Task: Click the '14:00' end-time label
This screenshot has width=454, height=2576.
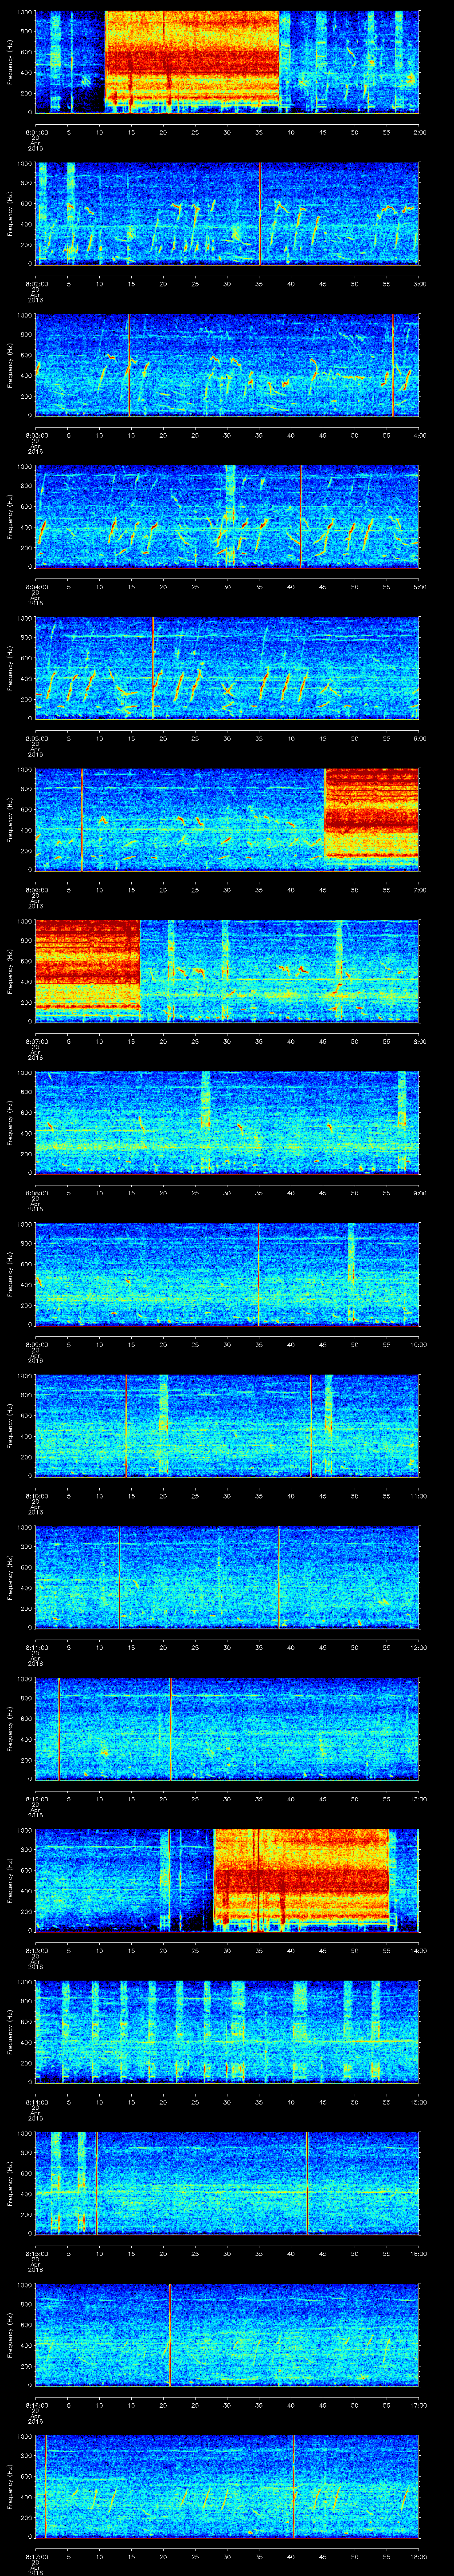Action: pos(418,1950)
